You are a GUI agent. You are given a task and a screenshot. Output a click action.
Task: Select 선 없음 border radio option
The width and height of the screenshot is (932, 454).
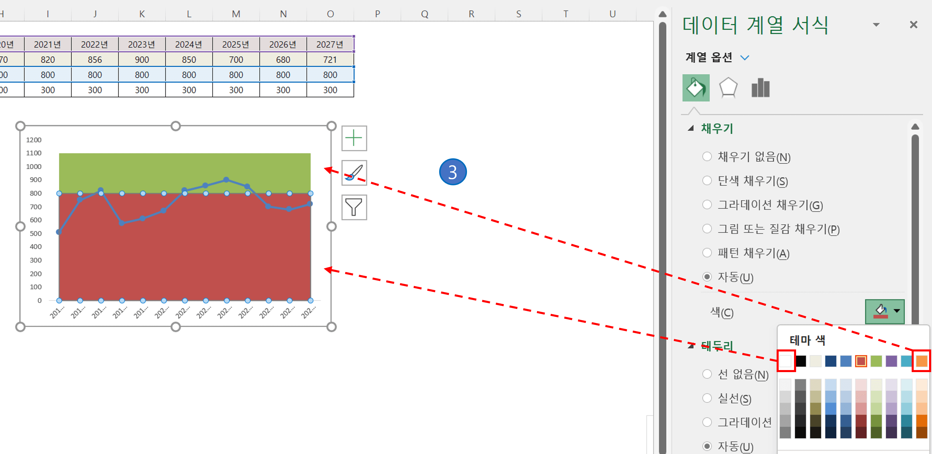(707, 374)
